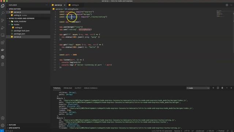The width and height of the screenshot is (234, 132).
Task: Click the code minimap preview
Action: [220, 14]
